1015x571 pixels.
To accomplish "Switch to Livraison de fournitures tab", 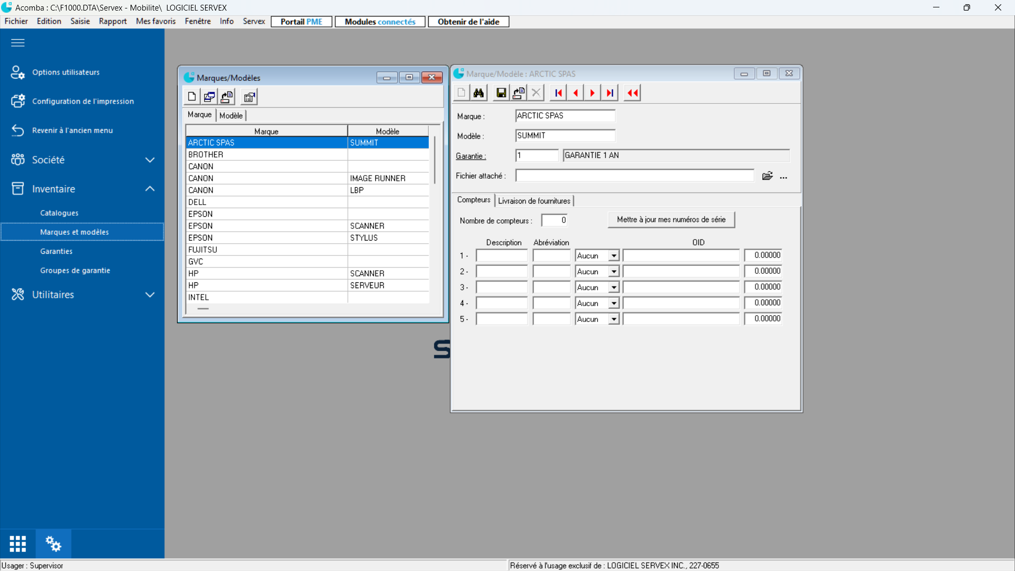I will 534,201.
